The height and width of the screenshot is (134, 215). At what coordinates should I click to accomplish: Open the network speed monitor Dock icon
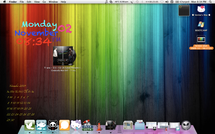click(88, 125)
